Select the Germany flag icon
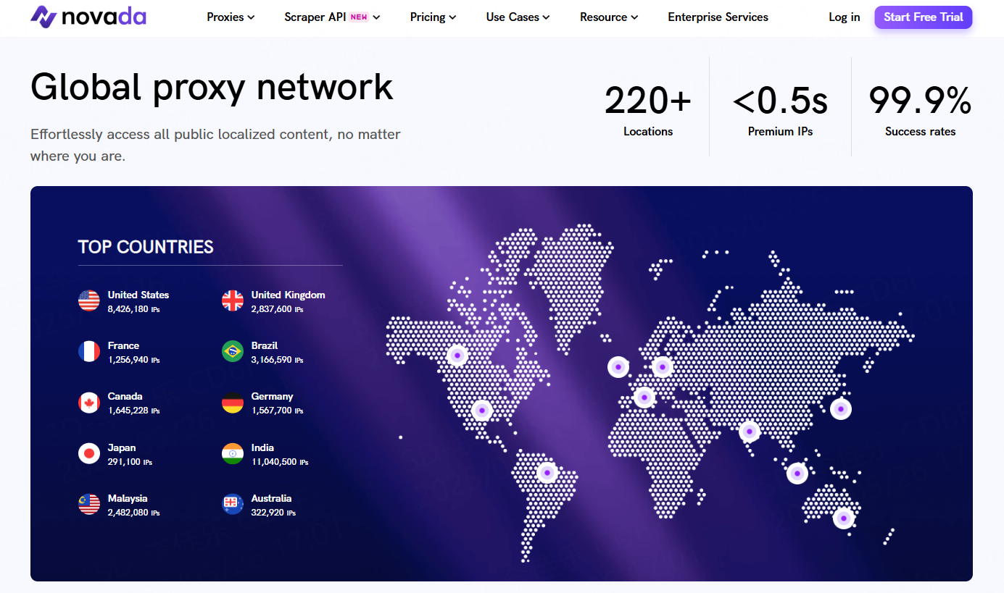The image size is (1004, 593). [x=233, y=403]
